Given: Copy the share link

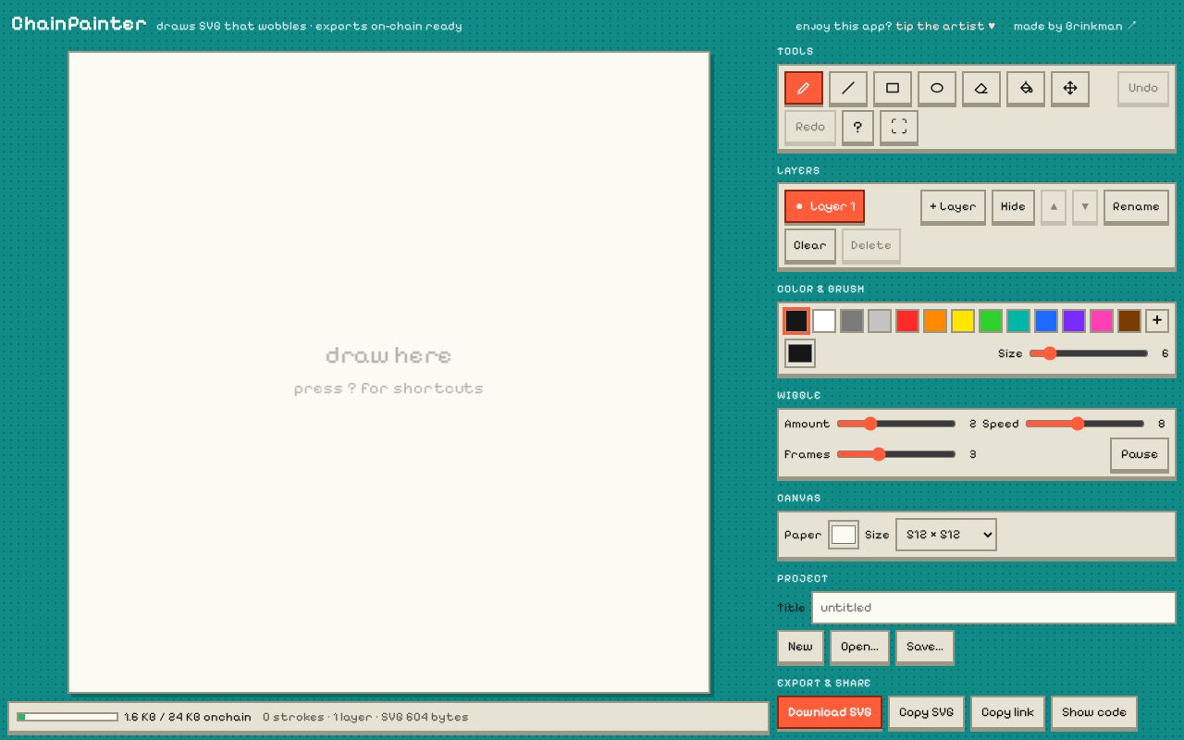Looking at the screenshot, I should [1007, 712].
